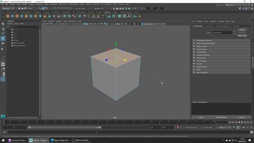Image resolution: width=254 pixels, height=143 pixels.
Task: Click the Select button at Attribute Editor bottom
Action: [x=201, y=117]
